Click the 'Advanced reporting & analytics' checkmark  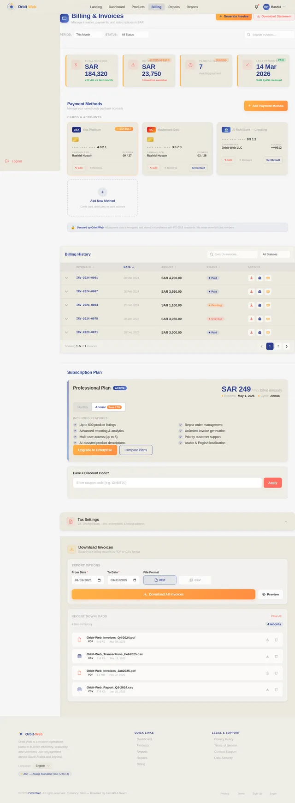point(75,431)
